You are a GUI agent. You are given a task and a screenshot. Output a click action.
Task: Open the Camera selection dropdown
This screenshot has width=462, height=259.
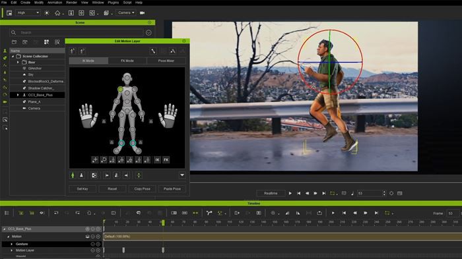click(x=126, y=13)
